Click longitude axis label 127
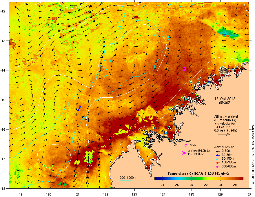255x197 pixels. coord(249,194)
